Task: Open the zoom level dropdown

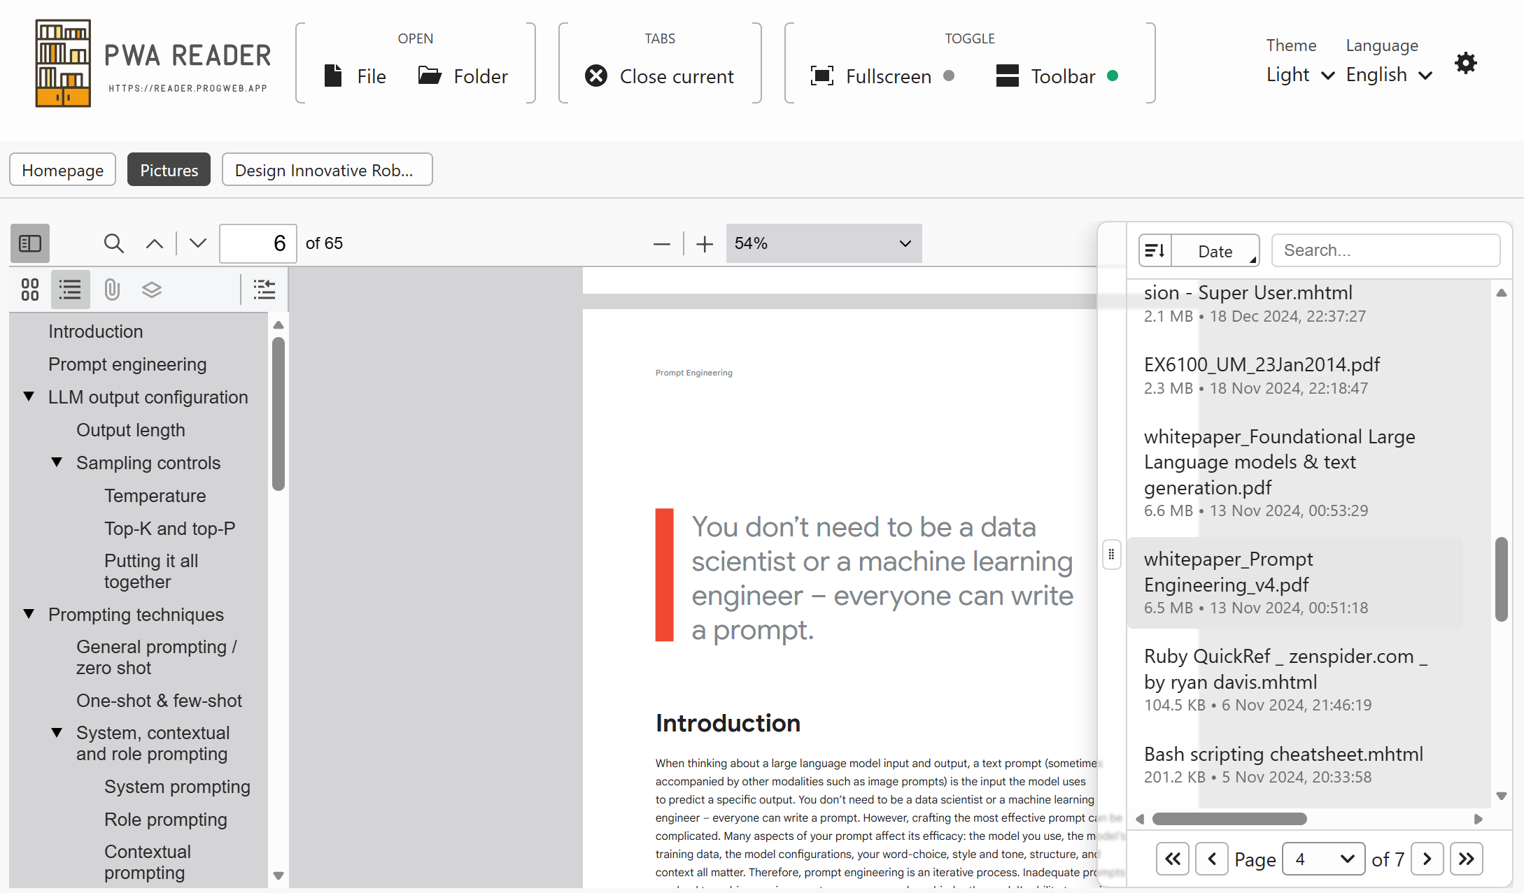Action: pos(824,243)
